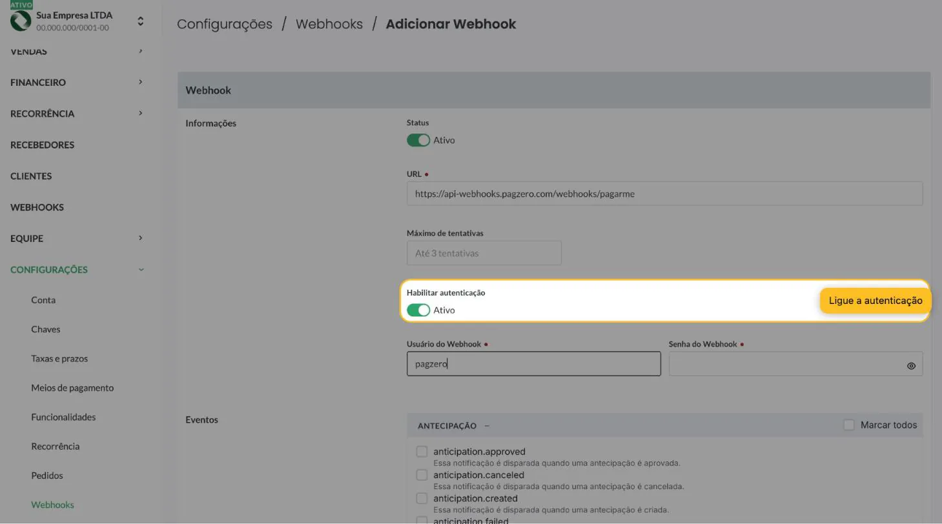The image size is (942, 524).
Task: Collapse the CONFIGURAÇÕES menu chevron
Action: click(x=141, y=270)
